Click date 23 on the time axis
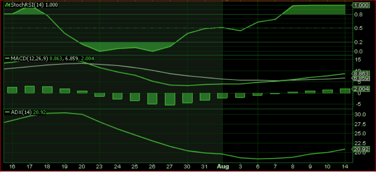 click(99, 166)
